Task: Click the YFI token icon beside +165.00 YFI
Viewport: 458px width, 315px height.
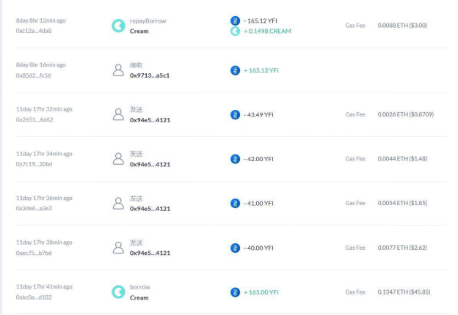Action: (x=235, y=292)
